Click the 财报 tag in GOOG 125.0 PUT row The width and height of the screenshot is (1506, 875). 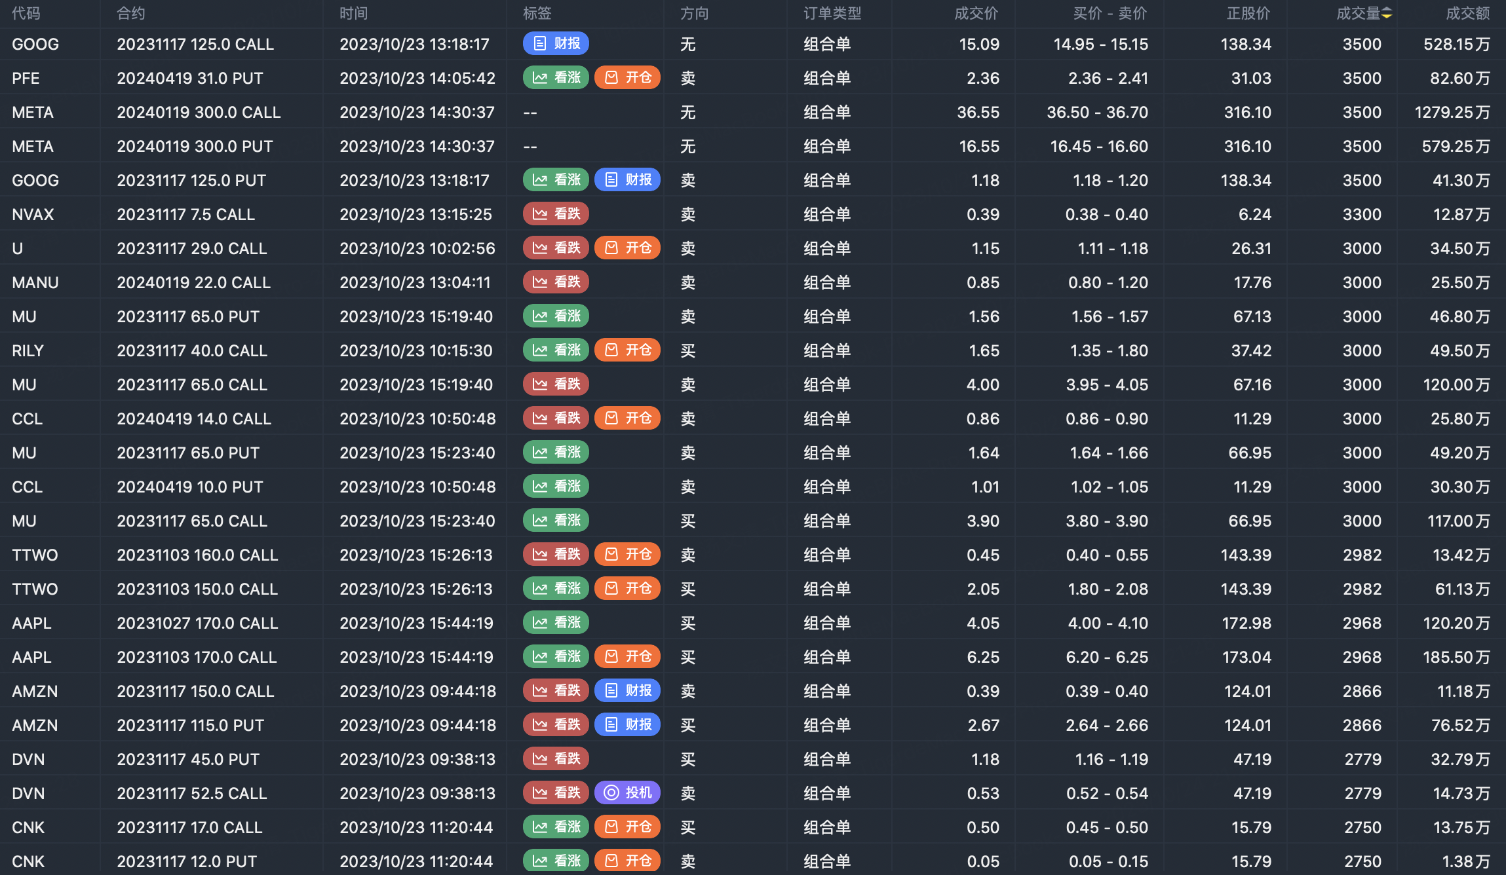tap(627, 179)
